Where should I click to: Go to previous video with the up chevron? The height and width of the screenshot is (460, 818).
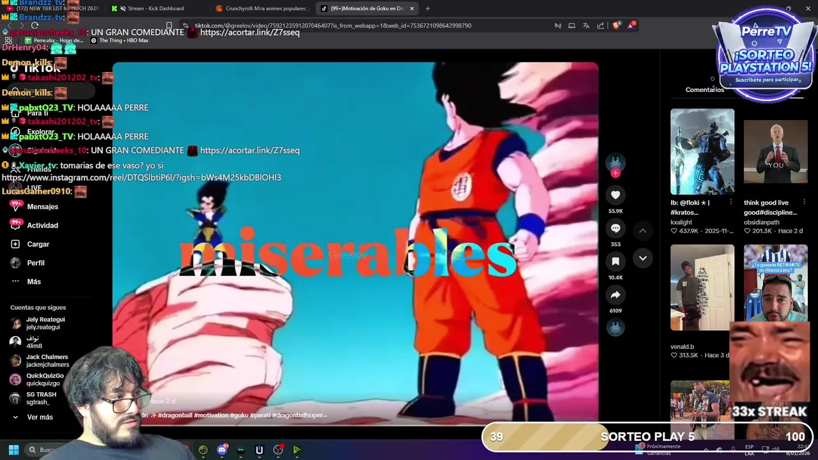[x=643, y=231]
